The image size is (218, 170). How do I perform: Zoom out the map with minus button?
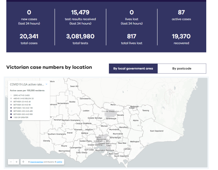coord(11,162)
